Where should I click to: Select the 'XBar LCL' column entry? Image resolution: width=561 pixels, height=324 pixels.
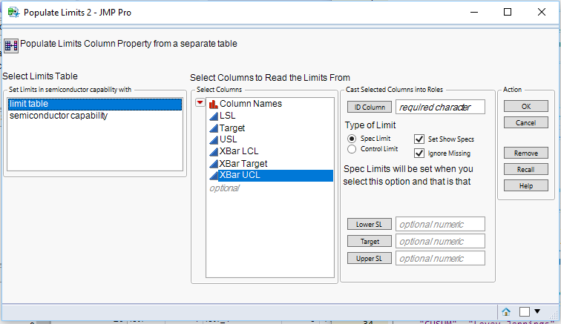(x=239, y=151)
